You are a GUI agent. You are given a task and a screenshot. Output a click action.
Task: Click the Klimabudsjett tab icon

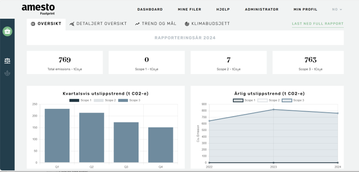coord(187,24)
